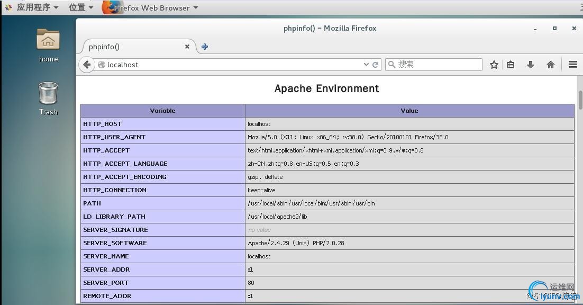Maximize the Firefox window
This screenshot has width=583, height=305.
pyautogui.click(x=554, y=28)
